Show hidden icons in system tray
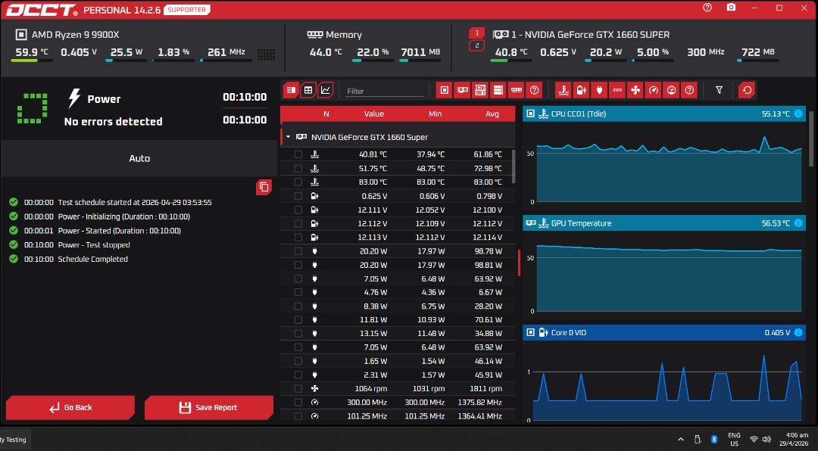Screen dimensions: 818x451 (x=680, y=439)
